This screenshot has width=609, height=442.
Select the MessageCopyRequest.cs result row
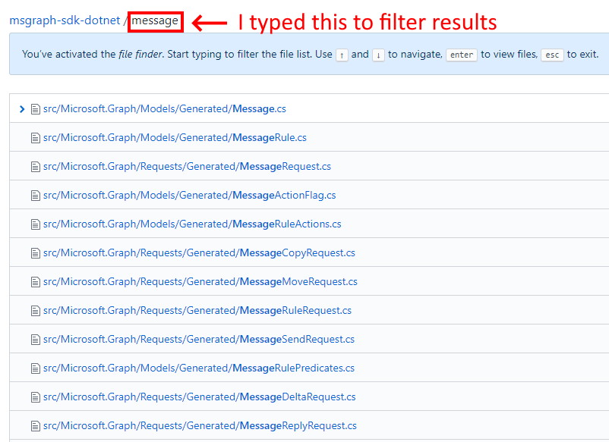coord(304,252)
